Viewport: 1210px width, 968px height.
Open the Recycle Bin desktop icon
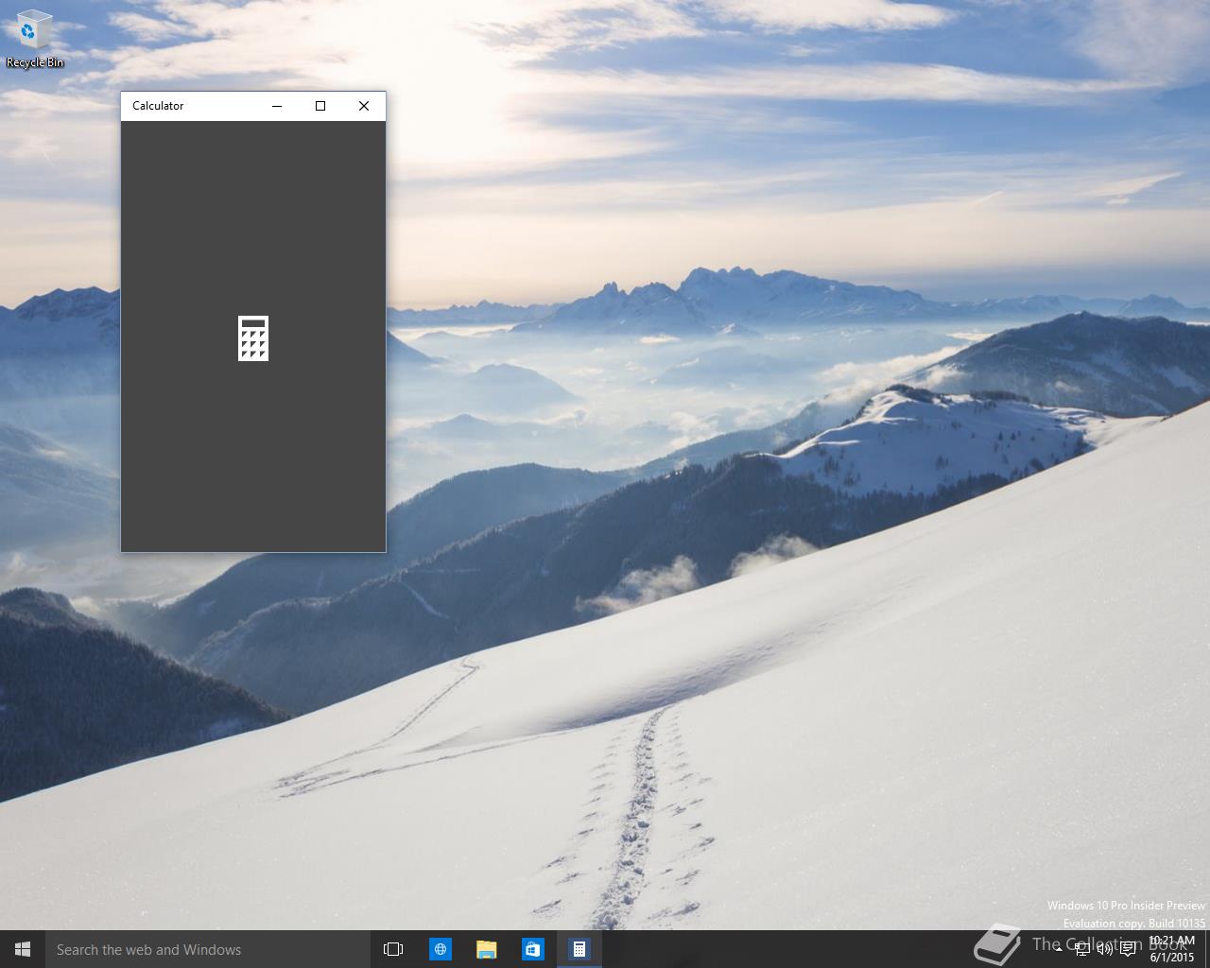click(34, 40)
